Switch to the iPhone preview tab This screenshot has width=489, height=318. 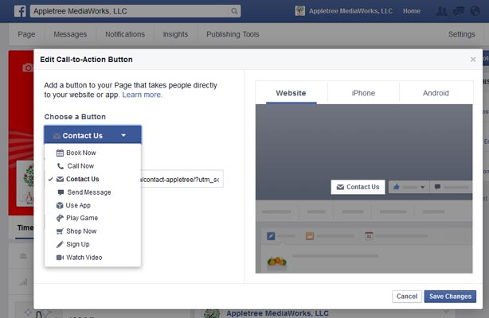[x=363, y=93]
